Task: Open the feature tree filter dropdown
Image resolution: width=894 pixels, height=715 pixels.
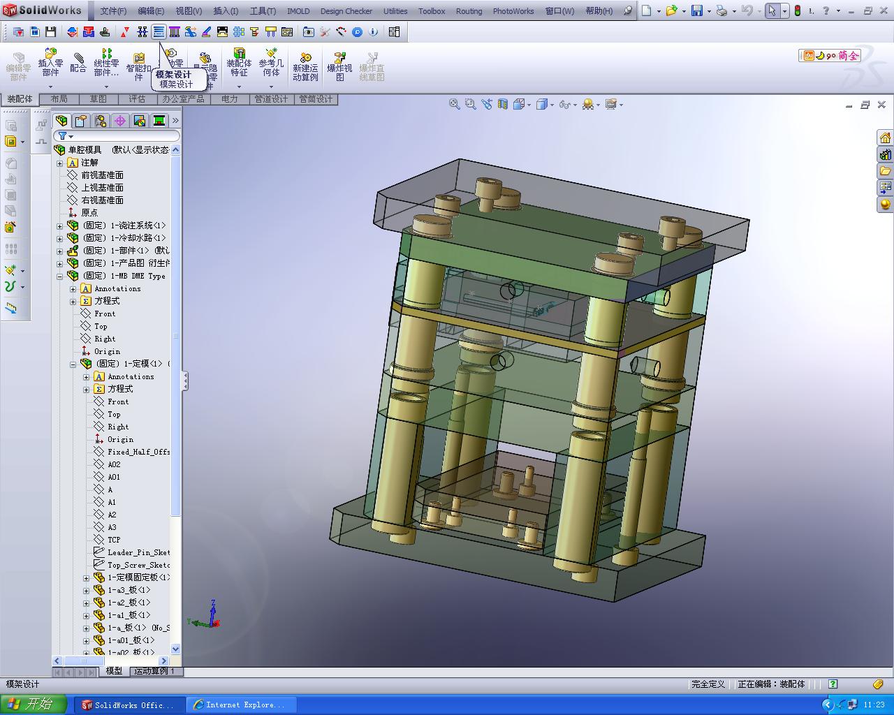Action: tap(66, 136)
